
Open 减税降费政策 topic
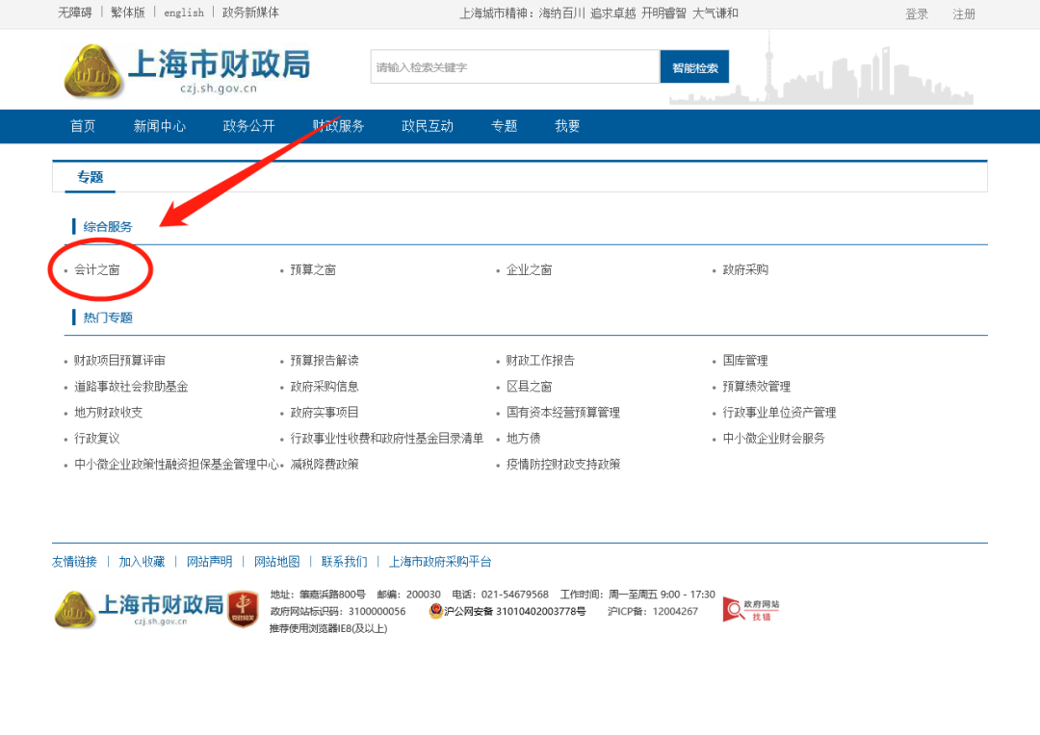pyautogui.click(x=325, y=464)
